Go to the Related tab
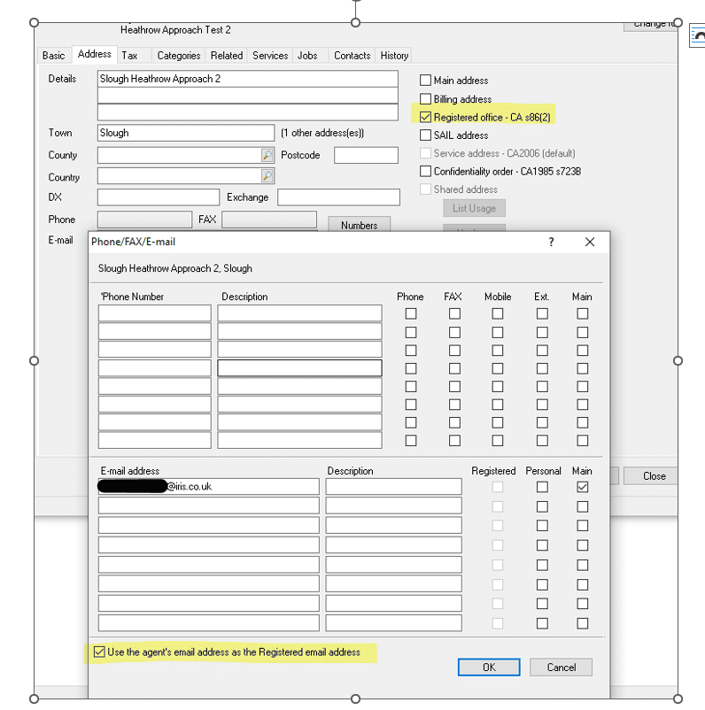Screen dimensions: 705x710 coord(227,55)
